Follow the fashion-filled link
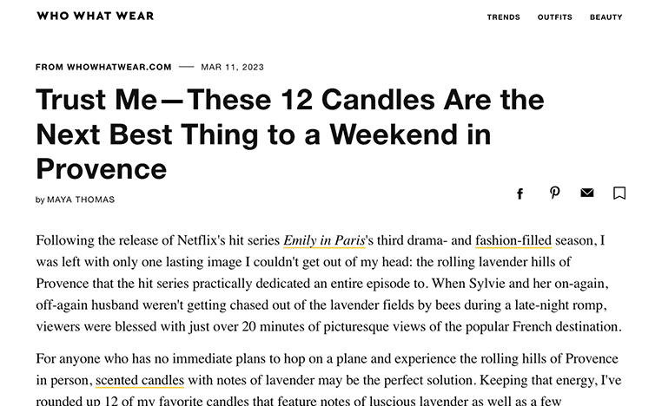 (513, 240)
